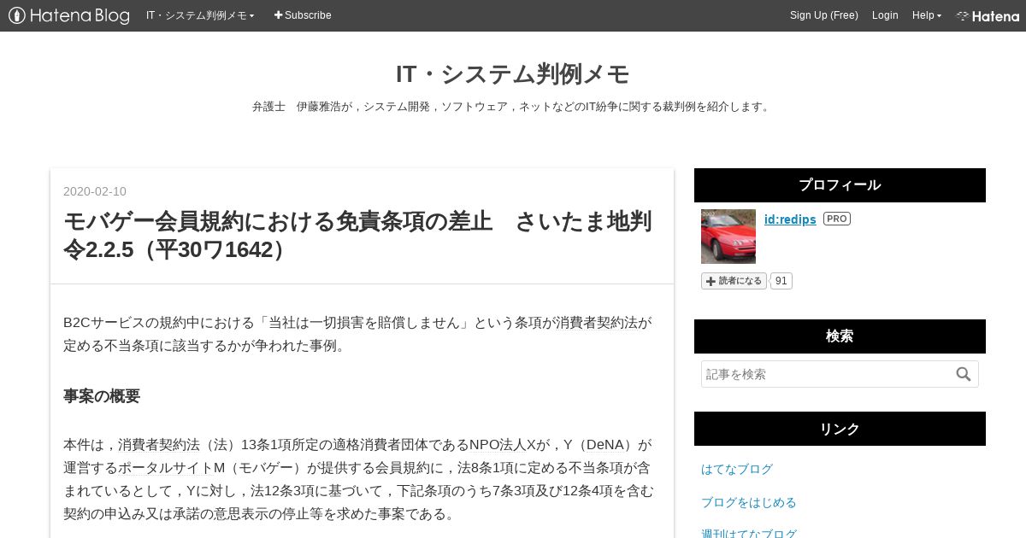Select the リンク sidebar heading
1026x538 pixels.
840,429
